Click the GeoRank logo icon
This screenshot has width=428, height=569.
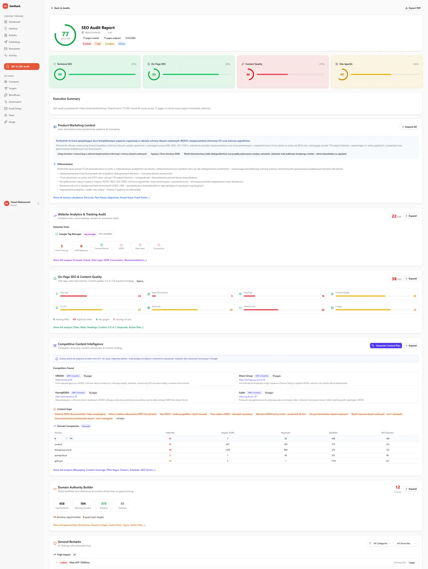click(x=5, y=6)
